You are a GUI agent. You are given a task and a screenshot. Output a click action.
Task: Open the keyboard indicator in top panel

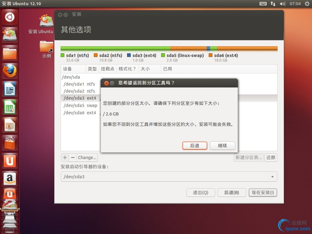pyautogui.click(x=263, y=4)
